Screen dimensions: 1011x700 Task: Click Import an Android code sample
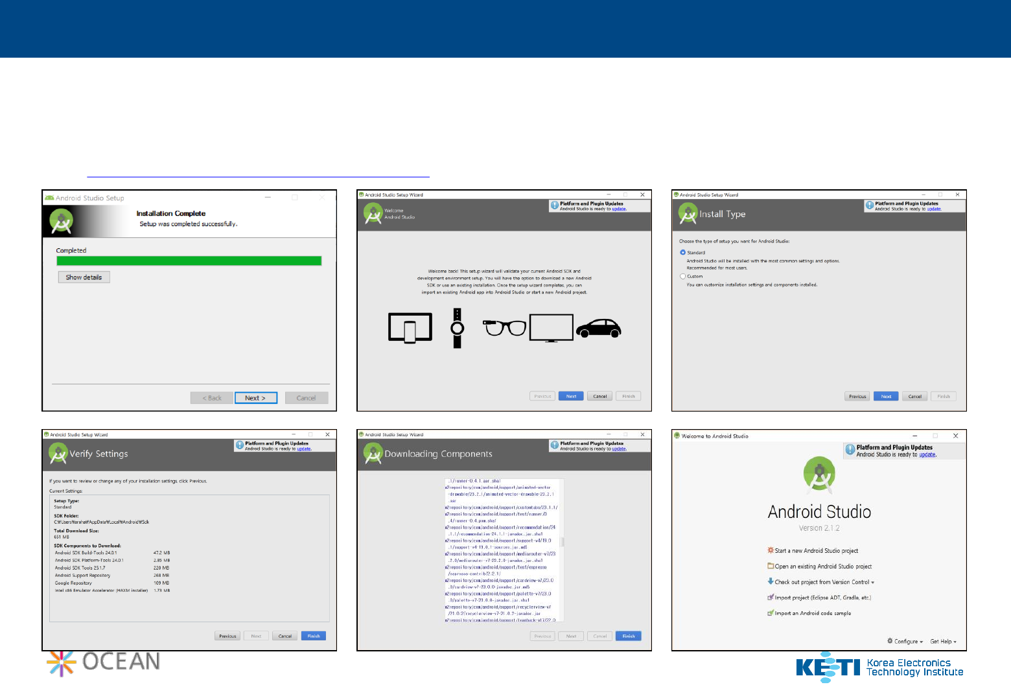click(809, 613)
